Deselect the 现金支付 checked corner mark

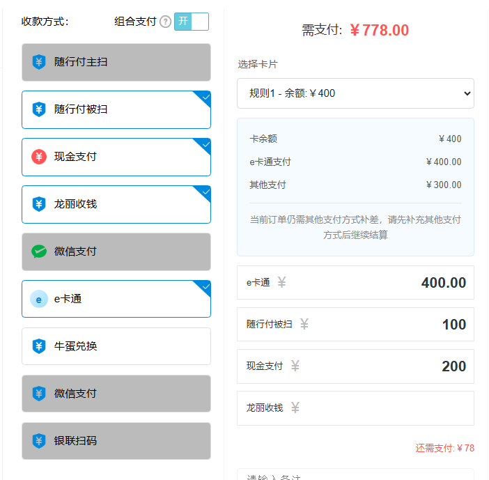pyautogui.click(x=205, y=144)
